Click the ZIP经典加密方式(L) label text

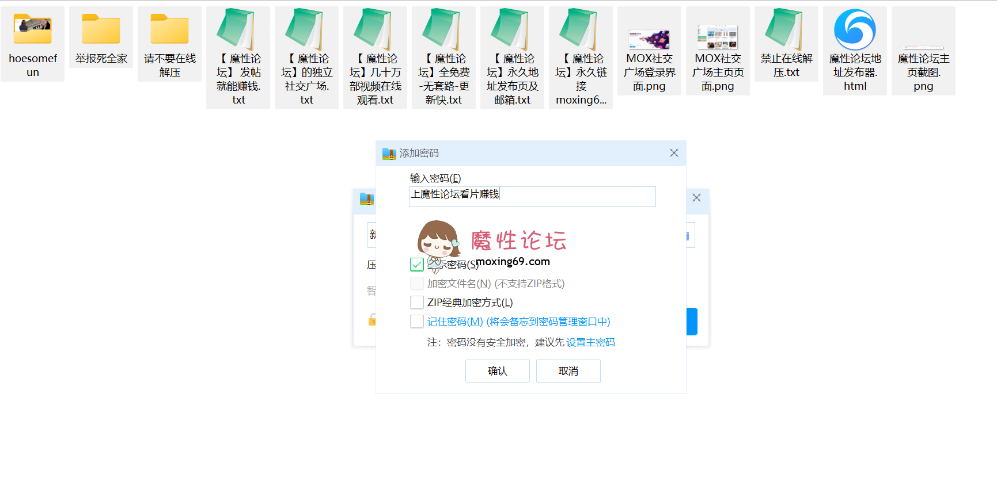coord(470,303)
